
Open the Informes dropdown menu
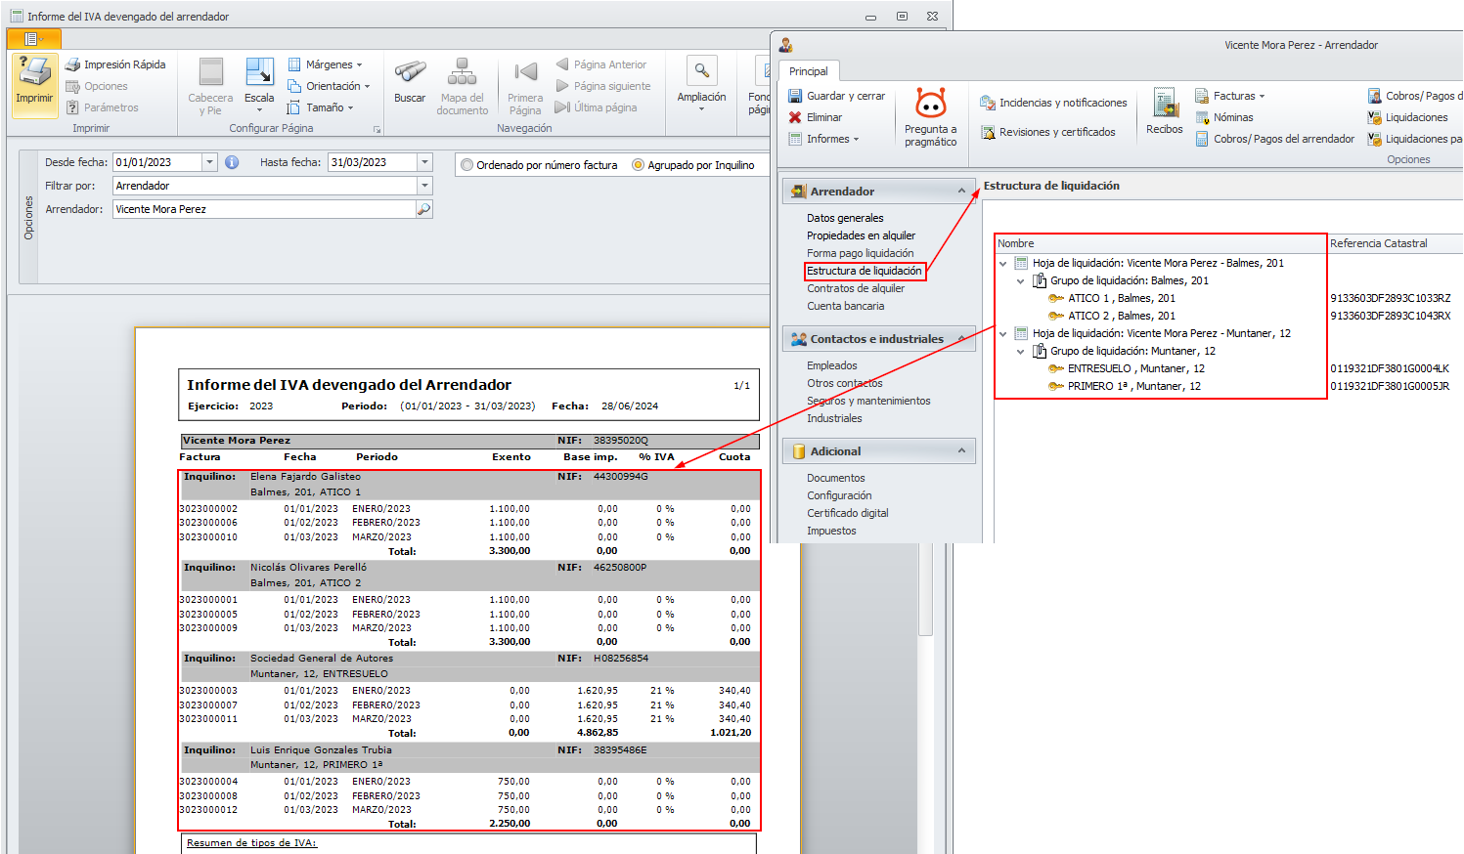click(x=832, y=139)
